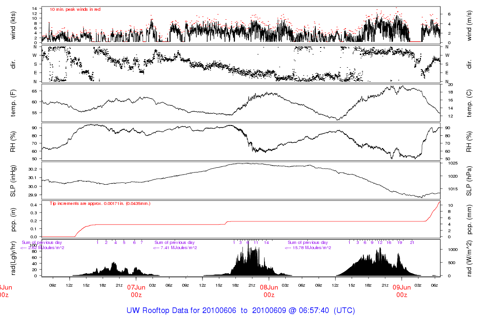Click the 'temp. (F)' axis label
The height and width of the screenshot is (329, 482).
pyautogui.click(x=13, y=103)
